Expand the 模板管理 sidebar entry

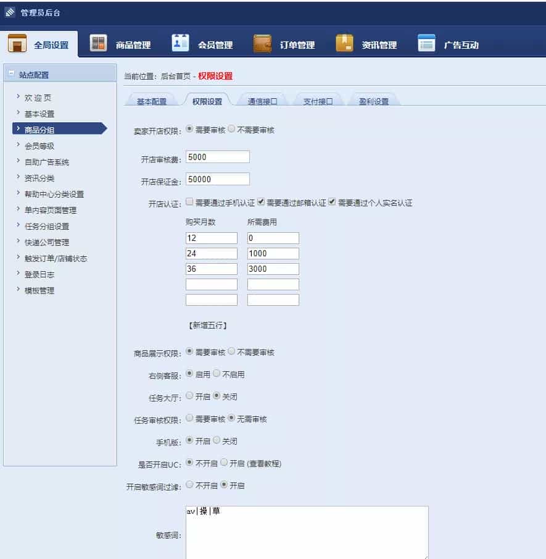tap(38, 290)
